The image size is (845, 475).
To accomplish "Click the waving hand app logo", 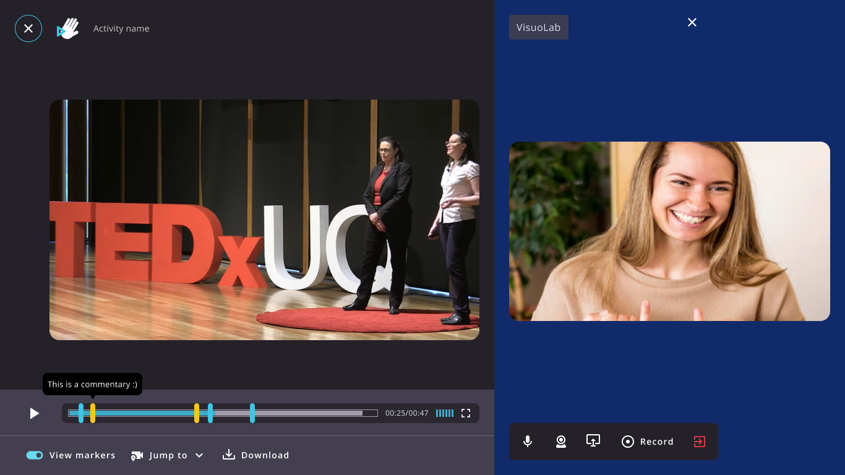I will 68,28.
